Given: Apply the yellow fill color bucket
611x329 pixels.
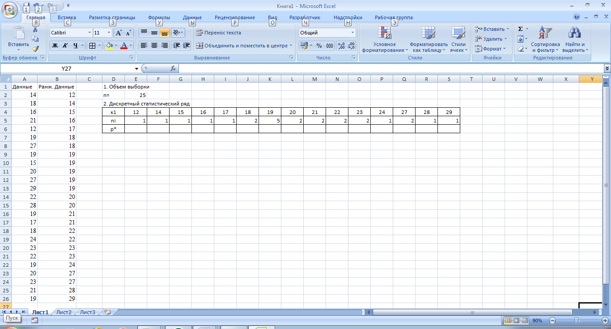Looking at the screenshot, I should (109, 45).
